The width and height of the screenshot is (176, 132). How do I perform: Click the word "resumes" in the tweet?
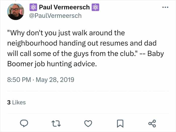coord(118,43)
